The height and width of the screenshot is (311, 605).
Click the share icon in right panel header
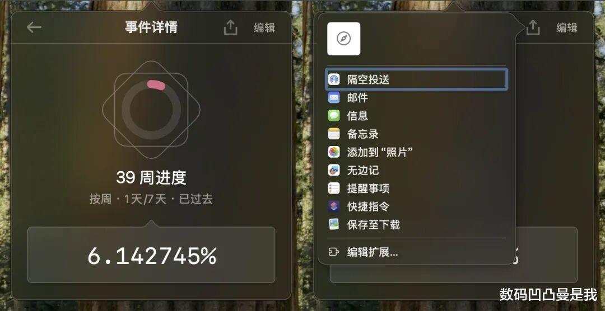click(533, 28)
